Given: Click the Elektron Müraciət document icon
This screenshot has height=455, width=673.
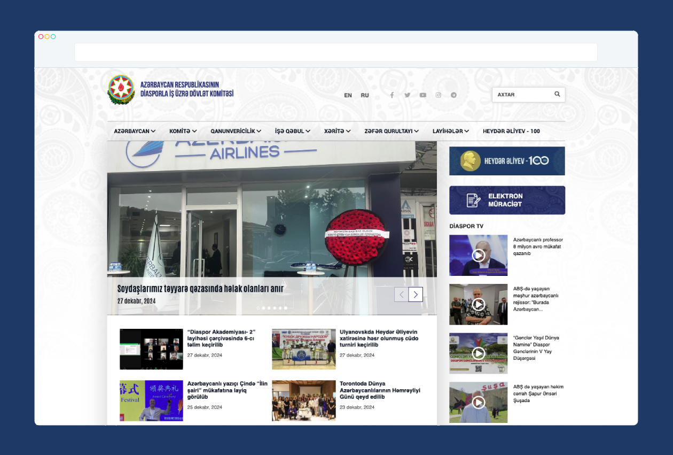Looking at the screenshot, I should [473, 200].
